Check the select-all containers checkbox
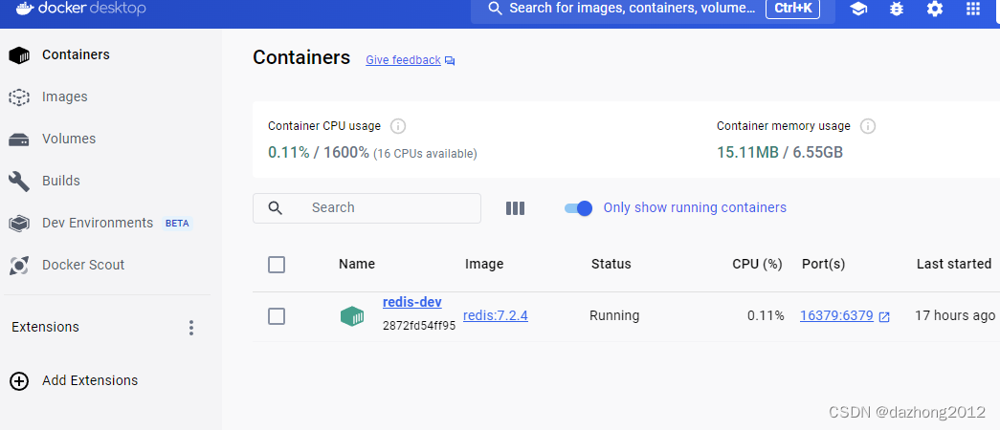 (x=277, y=265)
